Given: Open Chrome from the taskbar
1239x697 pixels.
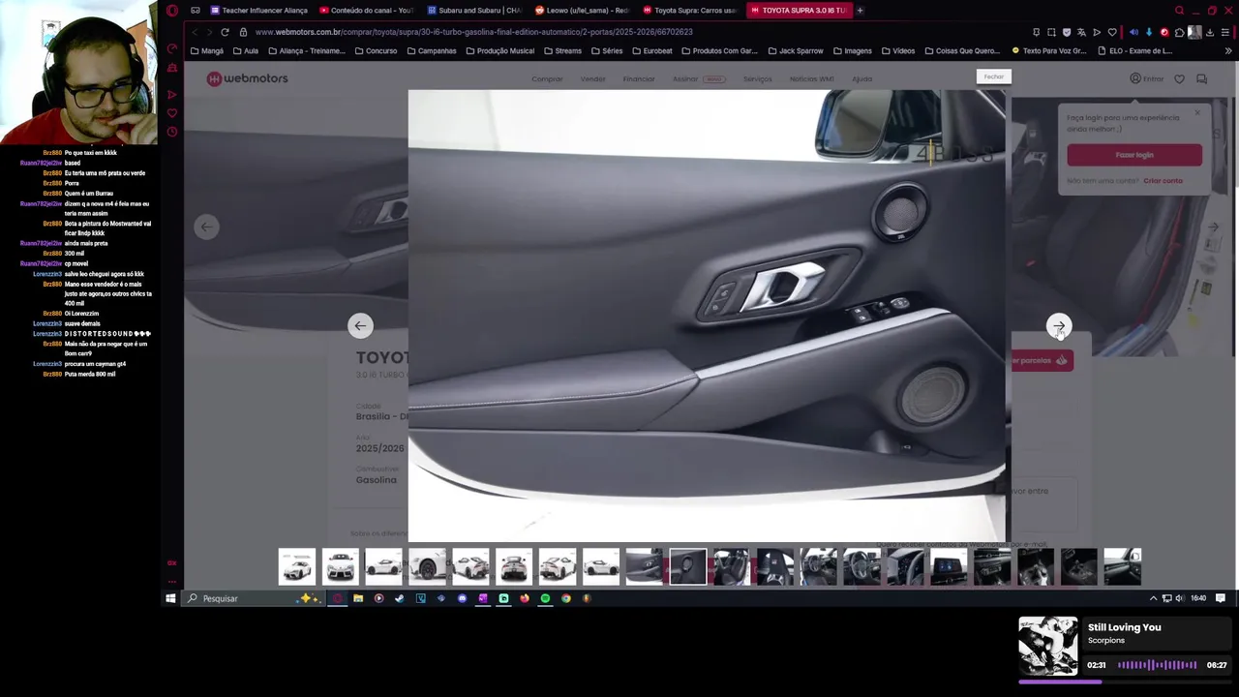Looking at the screenshot, I should (x=566, y=598).
